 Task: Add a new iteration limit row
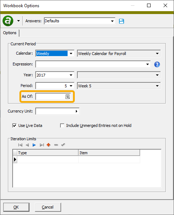coord(49,145)
